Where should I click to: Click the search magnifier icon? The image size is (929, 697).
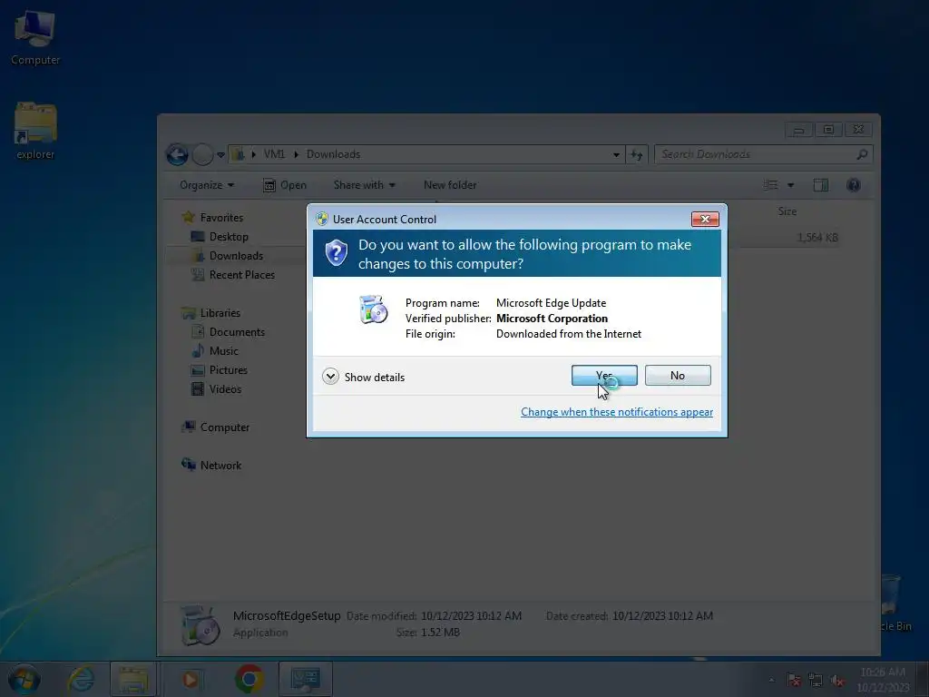pos(862,154)
